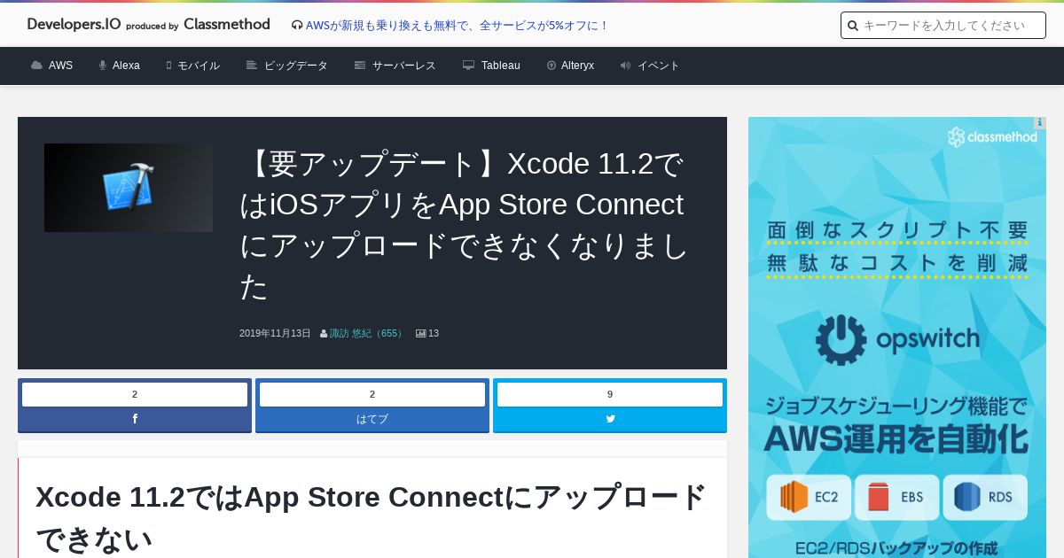Open the opswitch advertisement banner
The width and height of the screenshot is (1064, 558).
(x=897, y=337)
